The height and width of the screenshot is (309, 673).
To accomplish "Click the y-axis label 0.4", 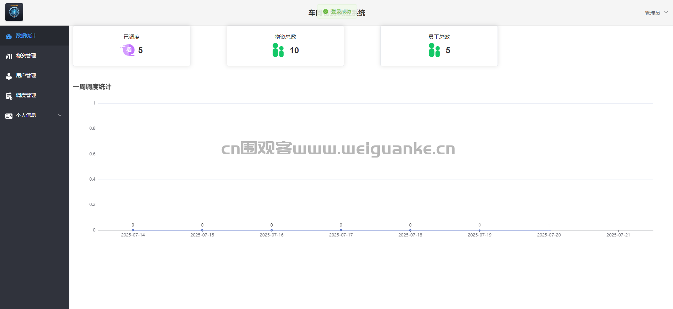I will [x=92, y=179].
